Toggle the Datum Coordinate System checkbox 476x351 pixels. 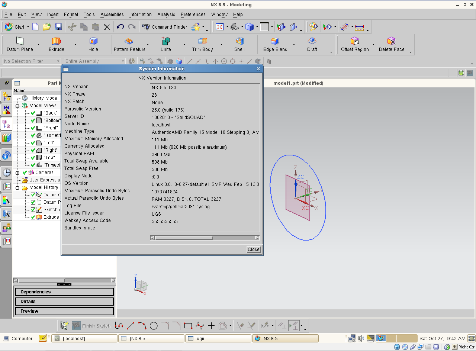(x=33, y=195)
